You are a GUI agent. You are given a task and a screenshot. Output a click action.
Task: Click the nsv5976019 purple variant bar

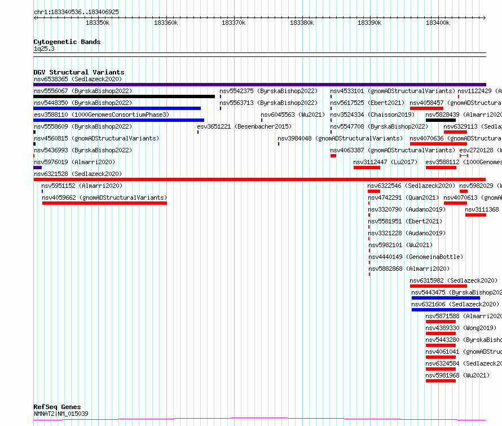37,168
